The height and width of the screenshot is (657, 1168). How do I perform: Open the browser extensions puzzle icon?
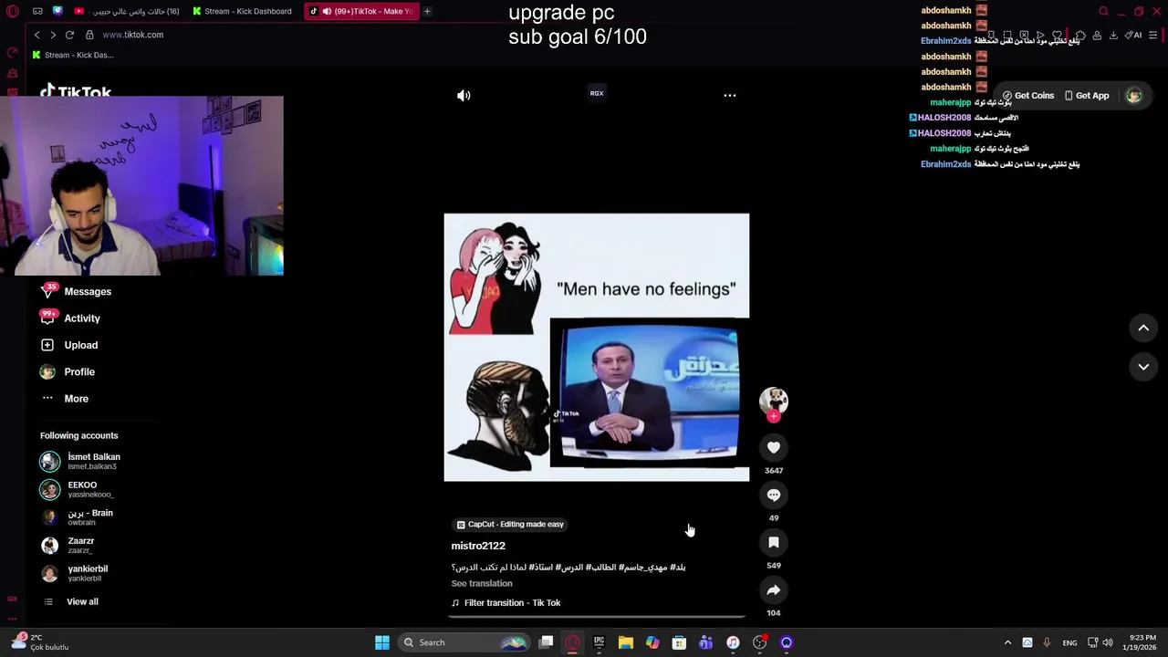click(x=1079, y=35)
